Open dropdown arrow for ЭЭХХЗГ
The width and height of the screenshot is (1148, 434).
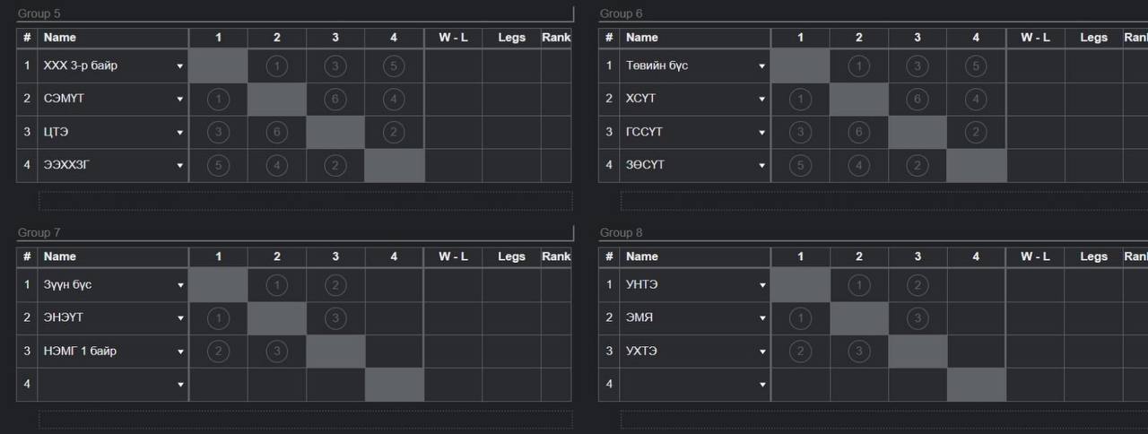179,166
